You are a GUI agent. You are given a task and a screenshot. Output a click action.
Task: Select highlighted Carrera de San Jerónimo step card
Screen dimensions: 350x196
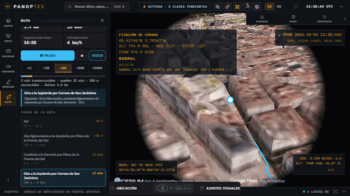point(63,178)
